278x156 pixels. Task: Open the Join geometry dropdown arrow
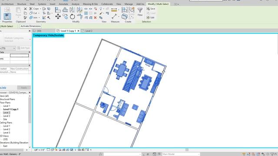pyautogui.click(x=39, y=17)
